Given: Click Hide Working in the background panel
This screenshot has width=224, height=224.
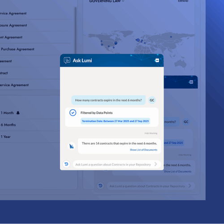Looking at the screenshot, I should pyautogui.click(x=185, y=155).
